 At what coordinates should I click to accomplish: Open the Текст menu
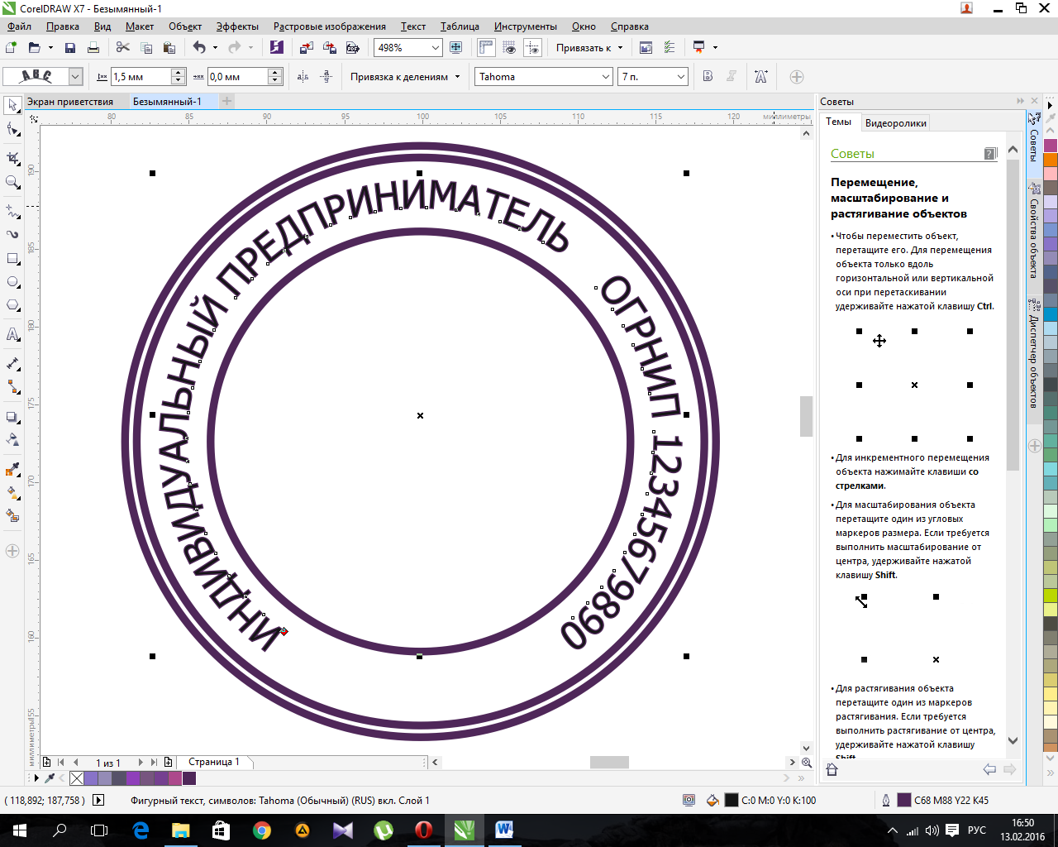[413, 26]
